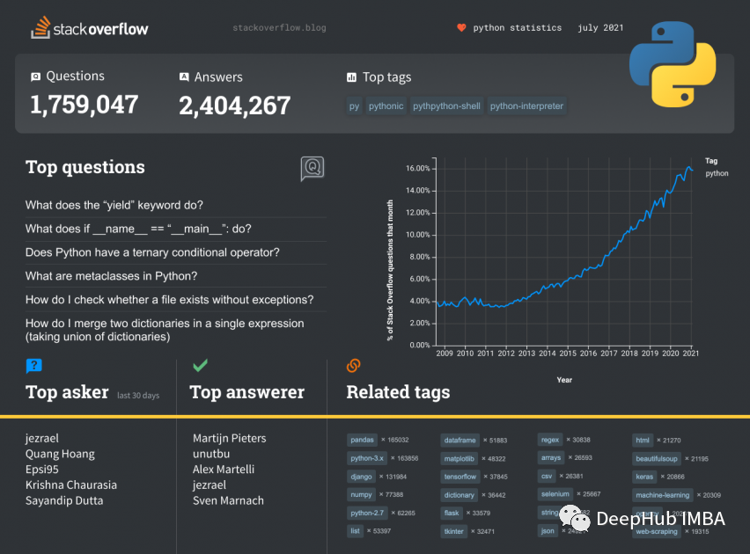Image resolution: width=750 pixels, height=554 pixels.
Task: Click jezrael in the Top asker list
Action: pos(44,437)
